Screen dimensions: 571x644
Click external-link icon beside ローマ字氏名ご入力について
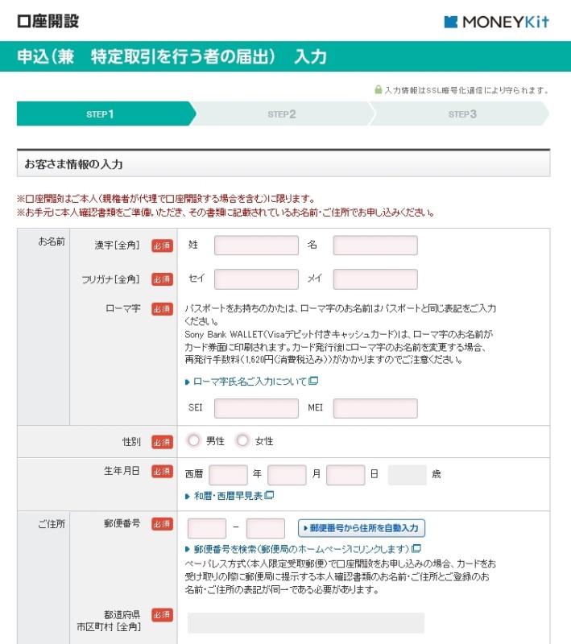tap(313, 381)
